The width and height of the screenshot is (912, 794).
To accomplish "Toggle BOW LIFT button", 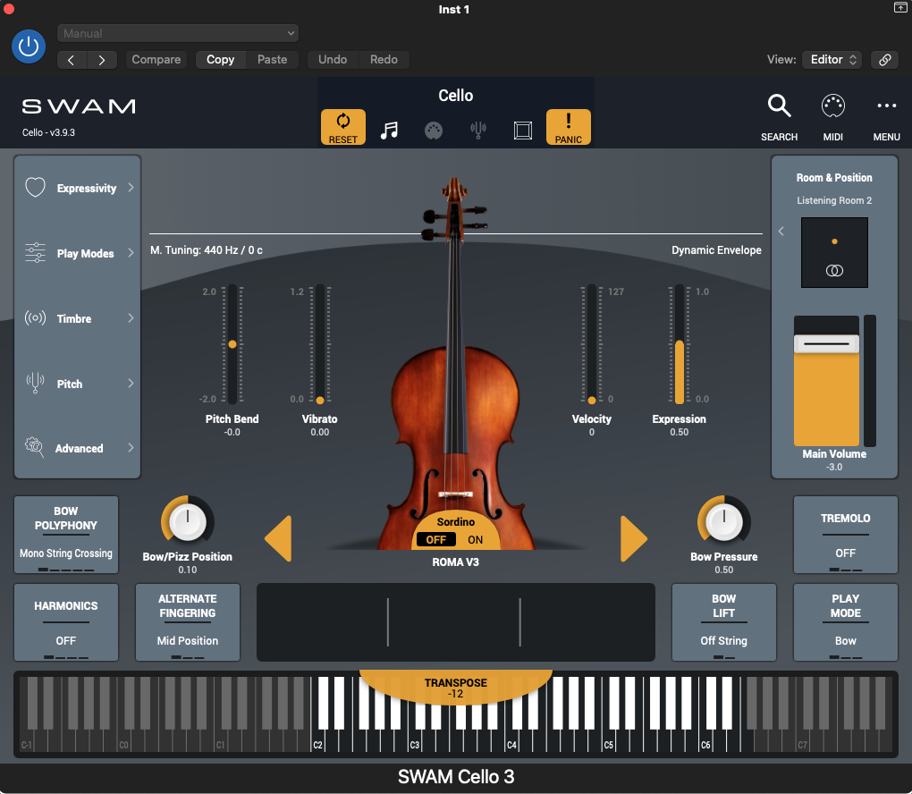I will (x=723, y=622).
